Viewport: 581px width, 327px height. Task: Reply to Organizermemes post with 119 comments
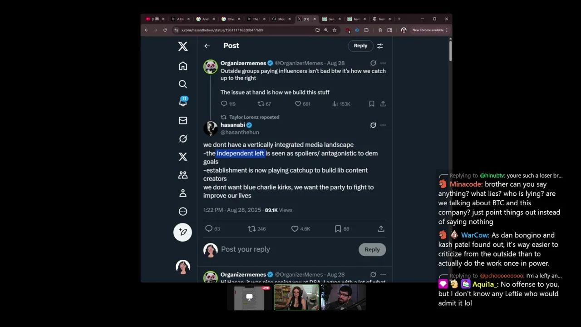tap(228, 104)
